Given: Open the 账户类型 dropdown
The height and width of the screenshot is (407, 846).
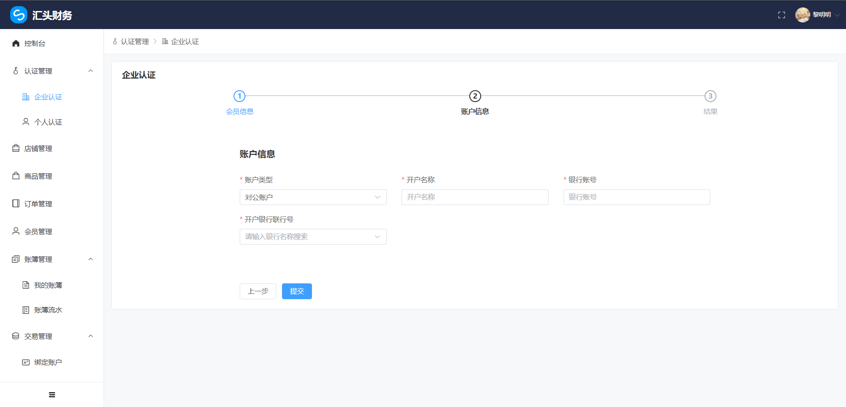Looking at the screenshot, I should [x=313, y=197].
